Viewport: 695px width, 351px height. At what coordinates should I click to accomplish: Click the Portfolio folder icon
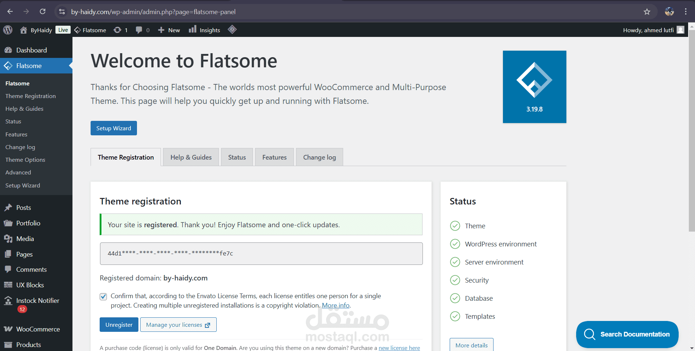tap(8, 223)
